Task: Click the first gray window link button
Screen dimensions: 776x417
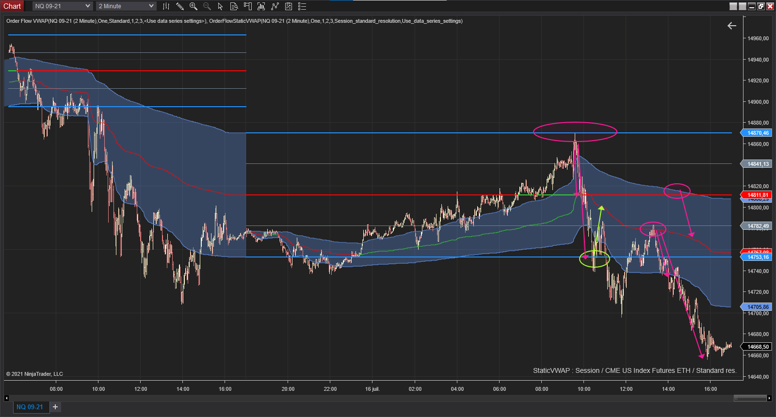Action: (x=733, y=6)
